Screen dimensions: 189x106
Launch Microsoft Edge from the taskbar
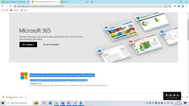point(50,103)
